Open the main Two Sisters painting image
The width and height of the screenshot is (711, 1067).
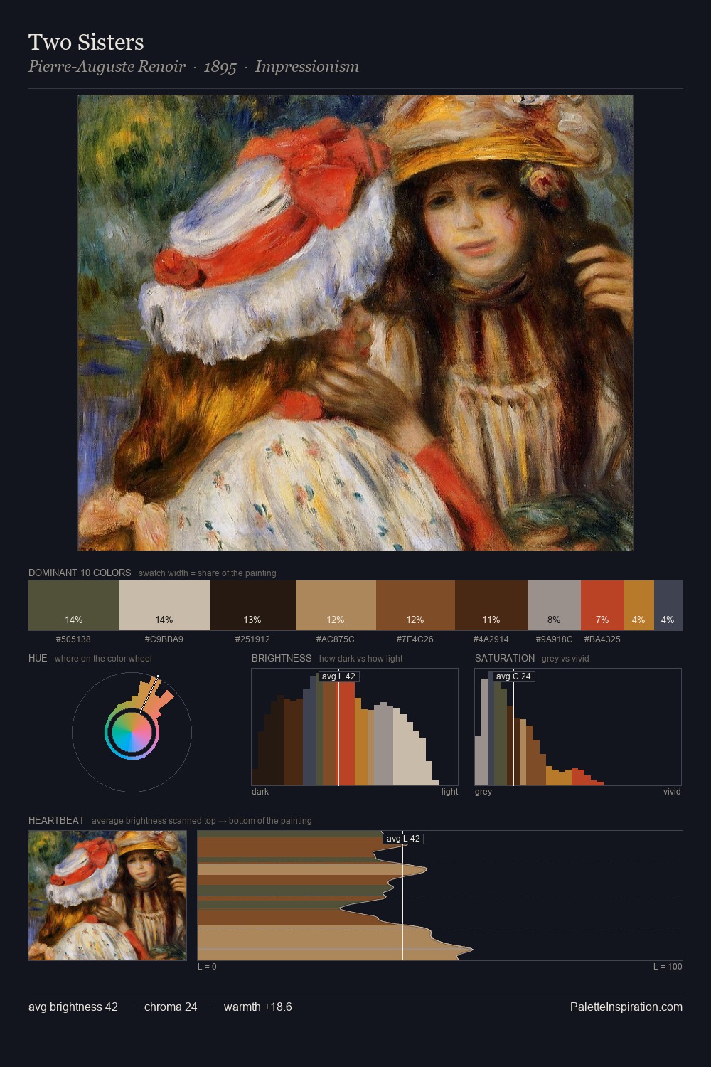click(355, 323)
